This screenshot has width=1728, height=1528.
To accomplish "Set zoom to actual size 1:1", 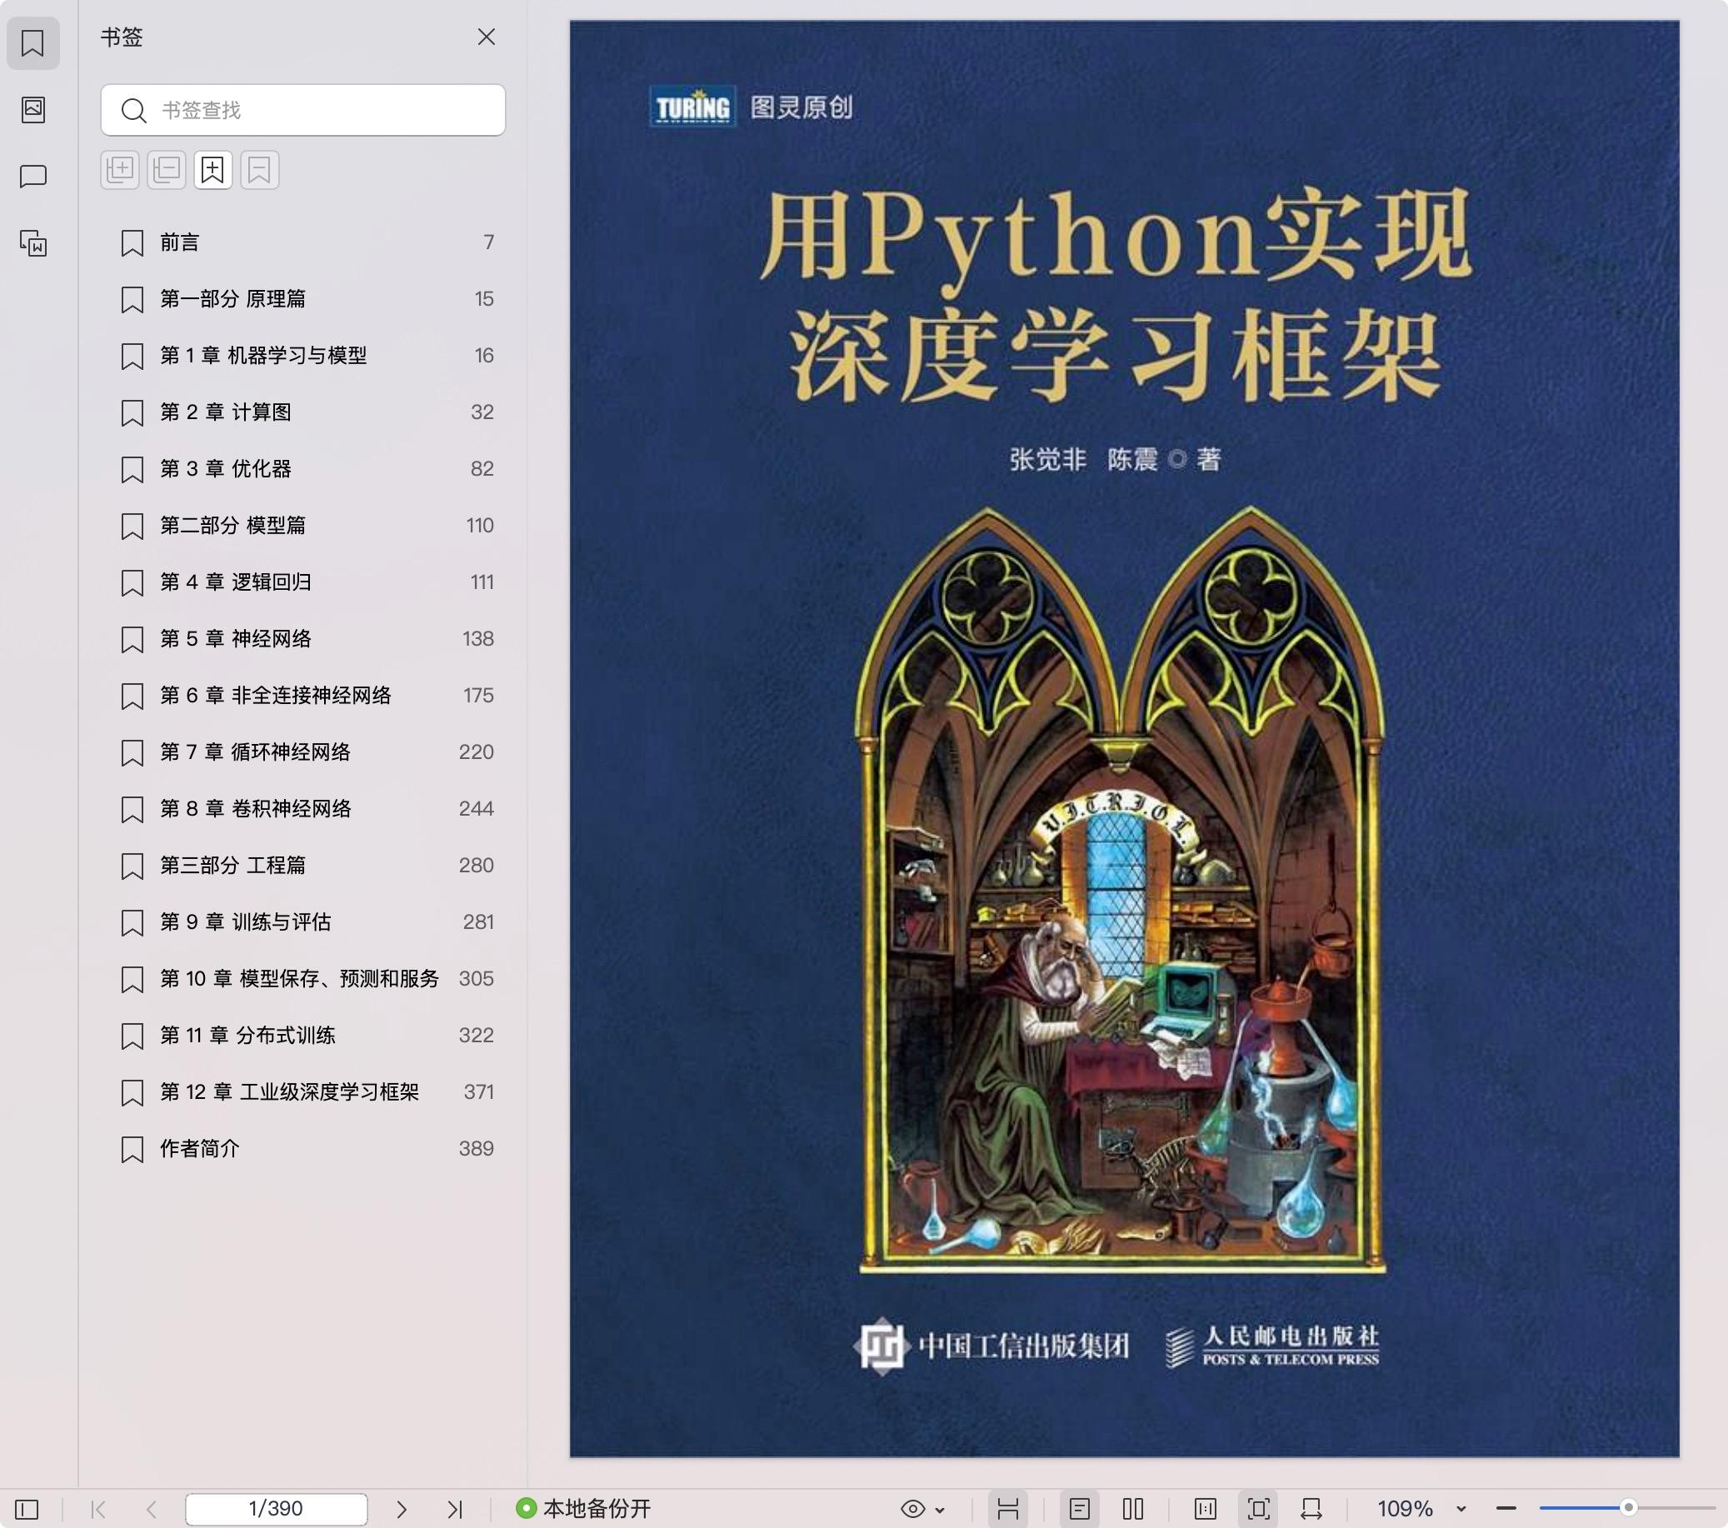I will 1206,1510.
